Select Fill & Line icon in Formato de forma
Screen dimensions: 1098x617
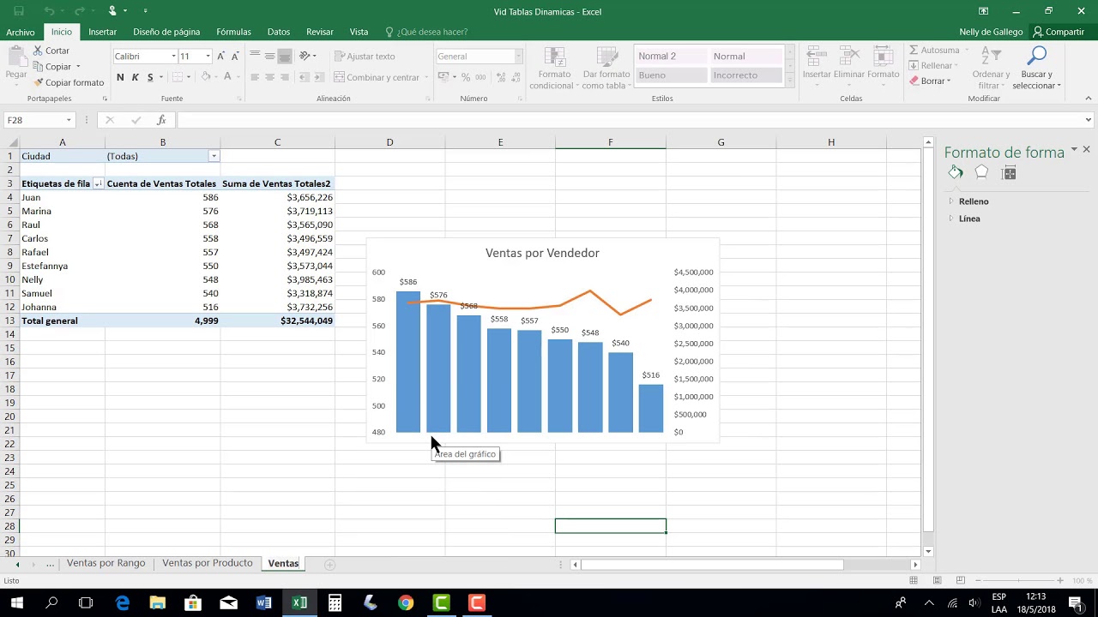(x=956, y=173)
